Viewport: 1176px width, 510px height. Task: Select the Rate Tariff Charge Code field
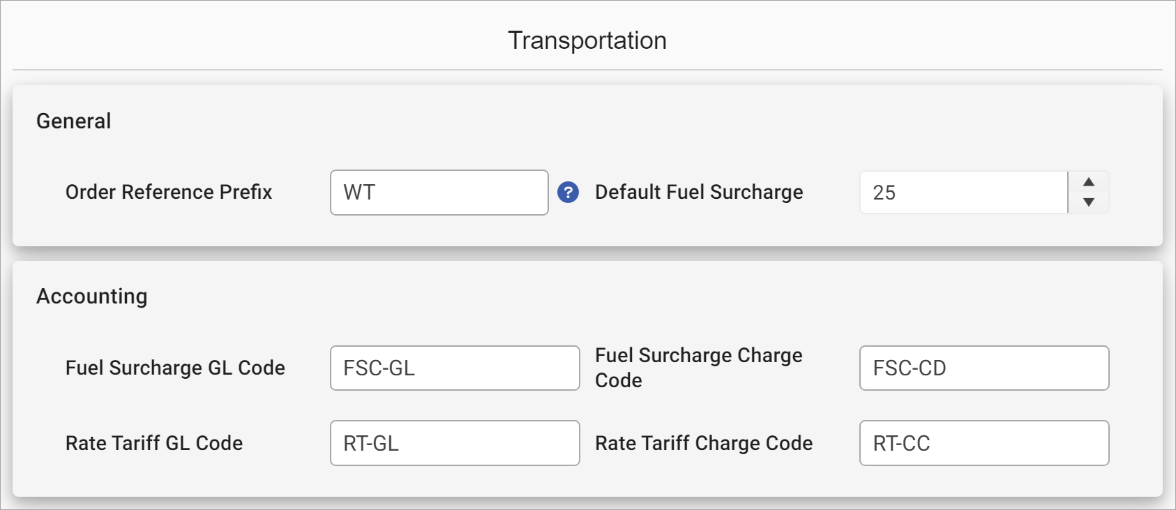point(984,443)
